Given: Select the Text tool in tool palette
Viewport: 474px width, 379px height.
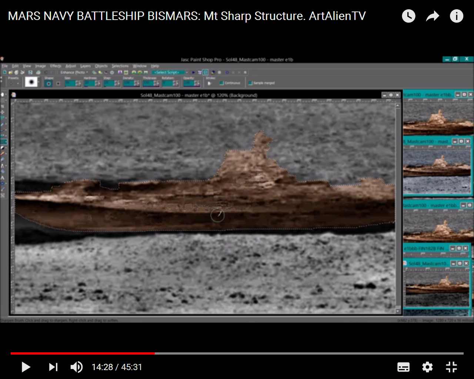Looking at the screenshot, I should tap(3, 178).
